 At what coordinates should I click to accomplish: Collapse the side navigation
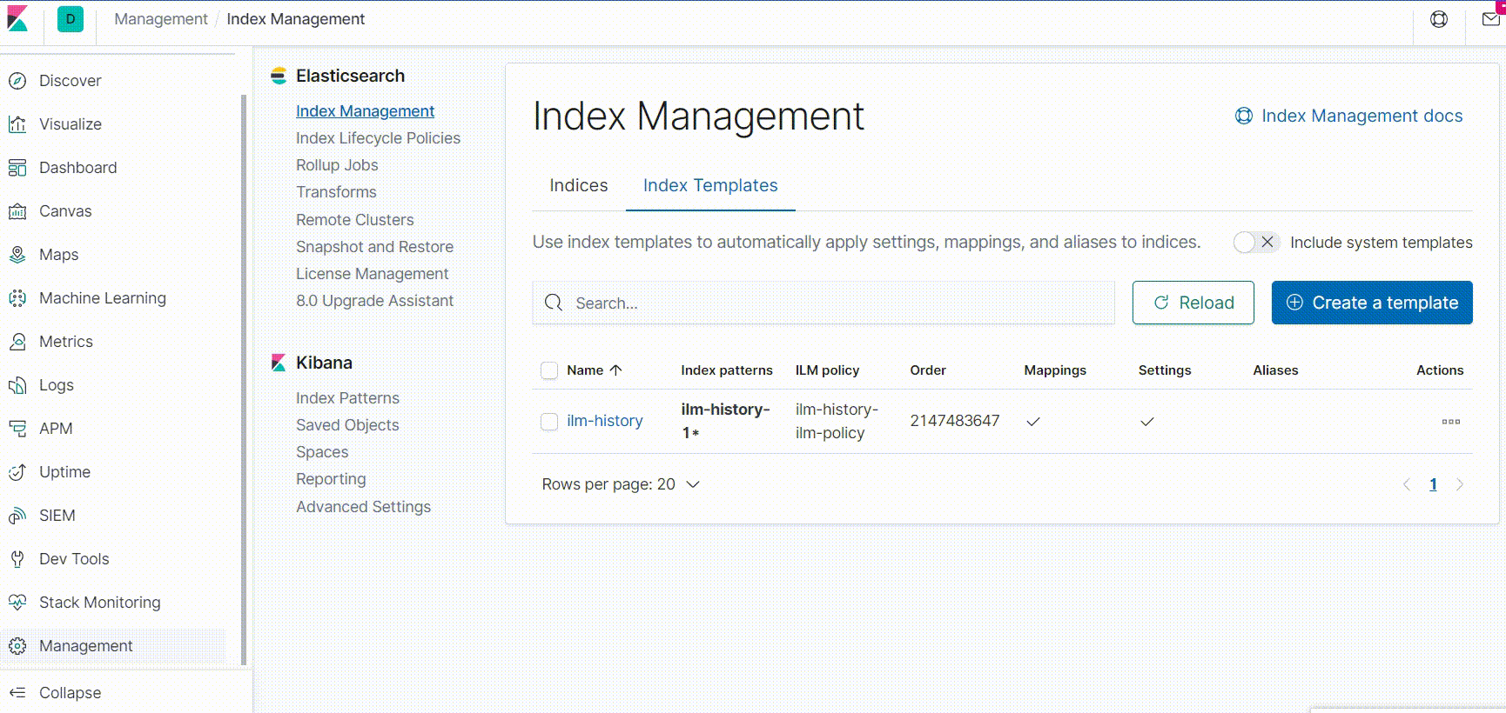click(x=70, y=693)
